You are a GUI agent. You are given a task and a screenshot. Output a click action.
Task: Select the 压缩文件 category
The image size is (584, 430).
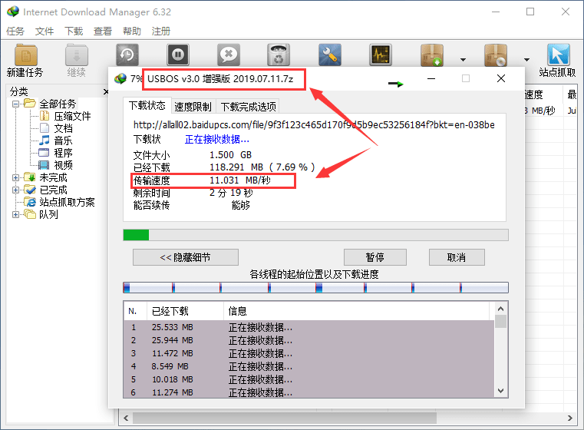72,116
